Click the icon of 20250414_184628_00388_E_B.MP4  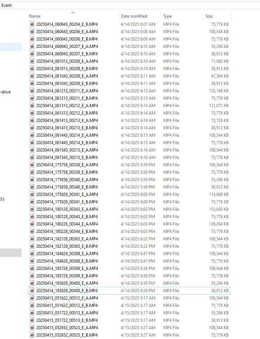pyautogui.click(x=32, y=261)
